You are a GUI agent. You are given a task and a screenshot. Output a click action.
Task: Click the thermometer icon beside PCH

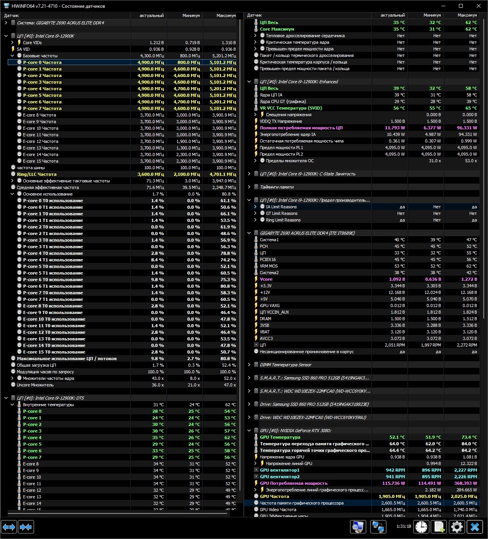coord(256,246)
